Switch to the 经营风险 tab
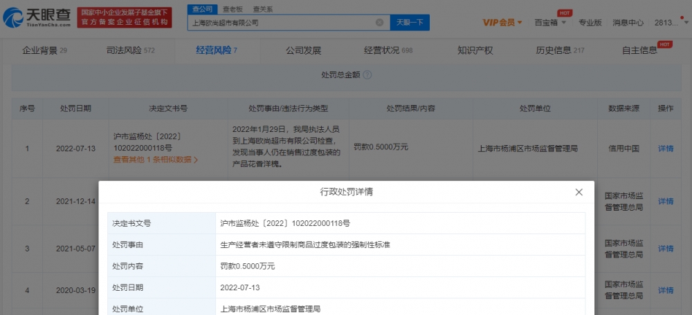Screen dimensions: 692x315 pos(216,50)
